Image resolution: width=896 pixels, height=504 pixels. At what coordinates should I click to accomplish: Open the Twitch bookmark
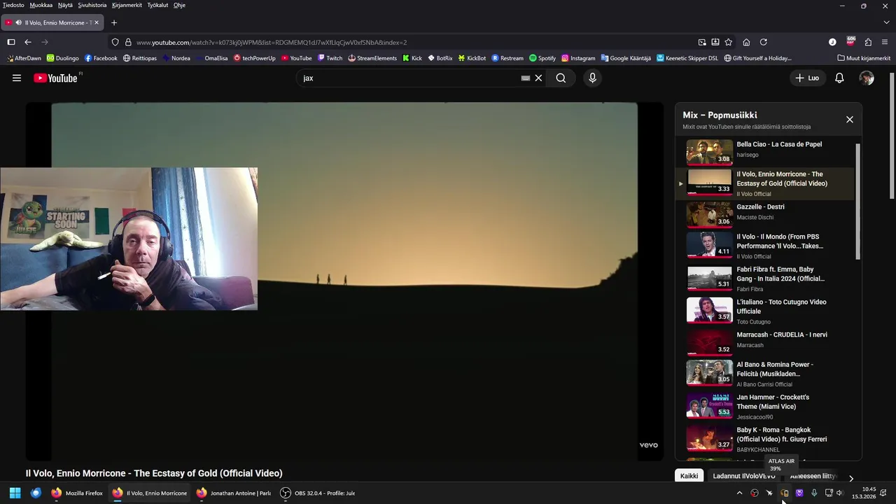(x=330, y=58)
